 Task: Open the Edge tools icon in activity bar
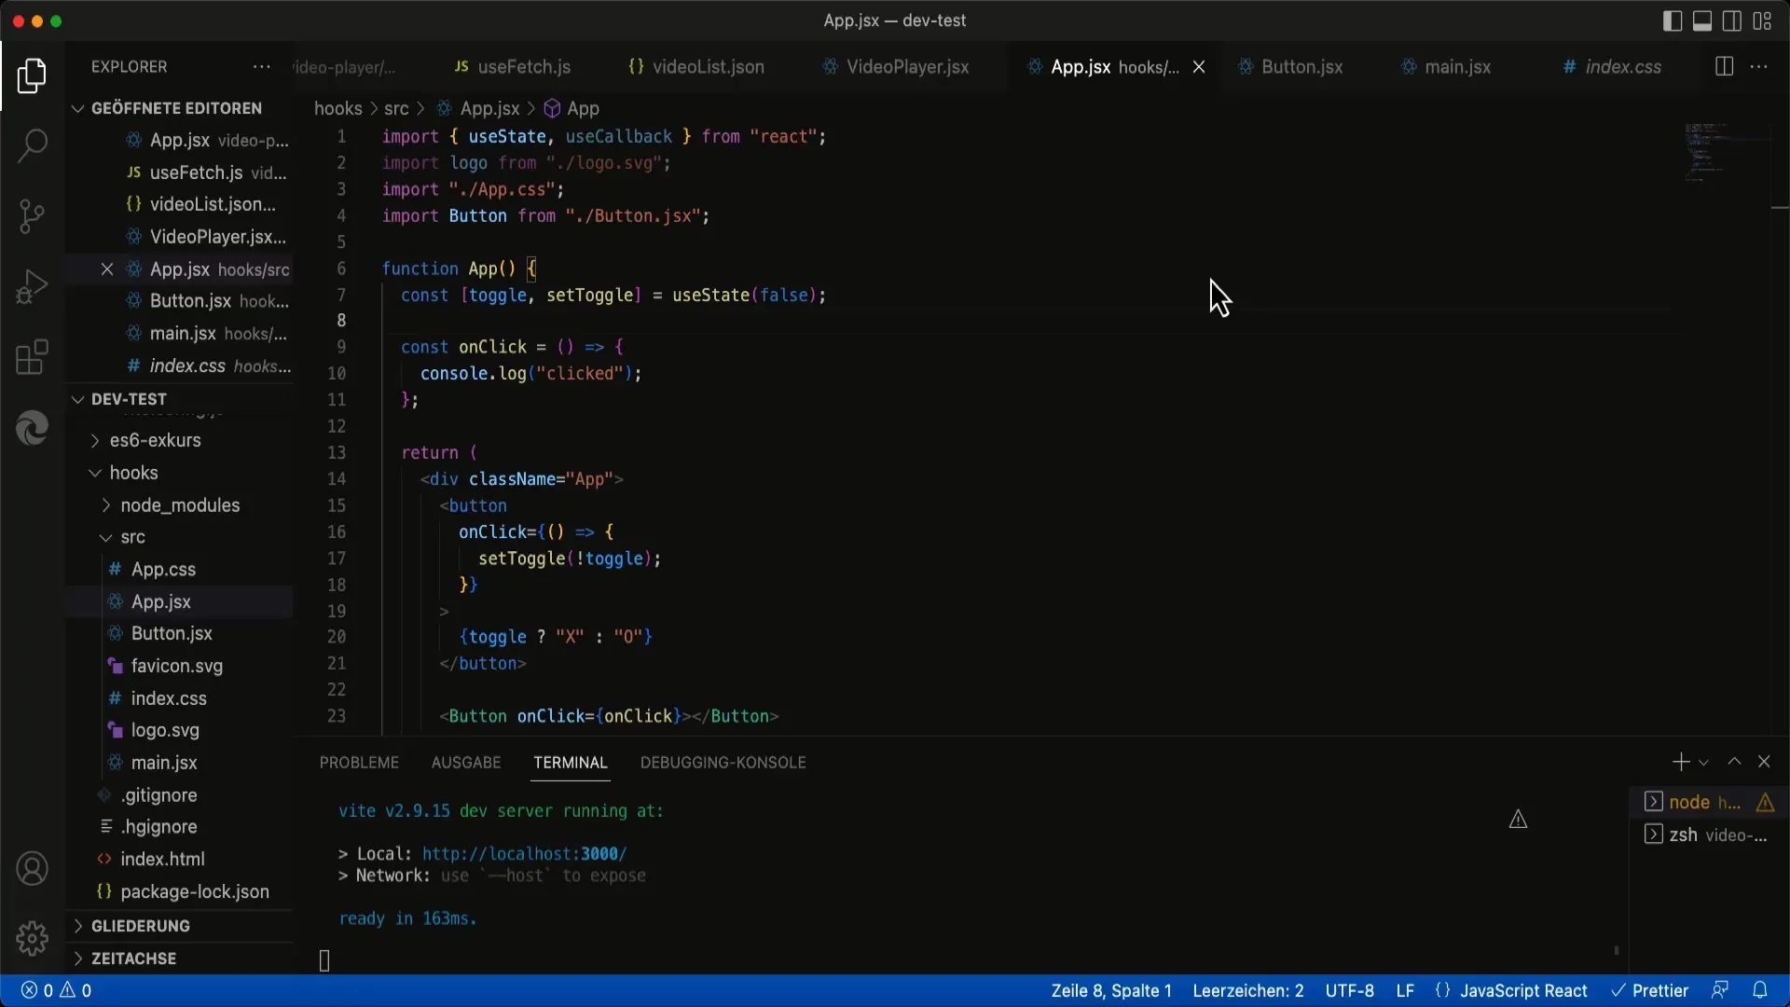32,428
